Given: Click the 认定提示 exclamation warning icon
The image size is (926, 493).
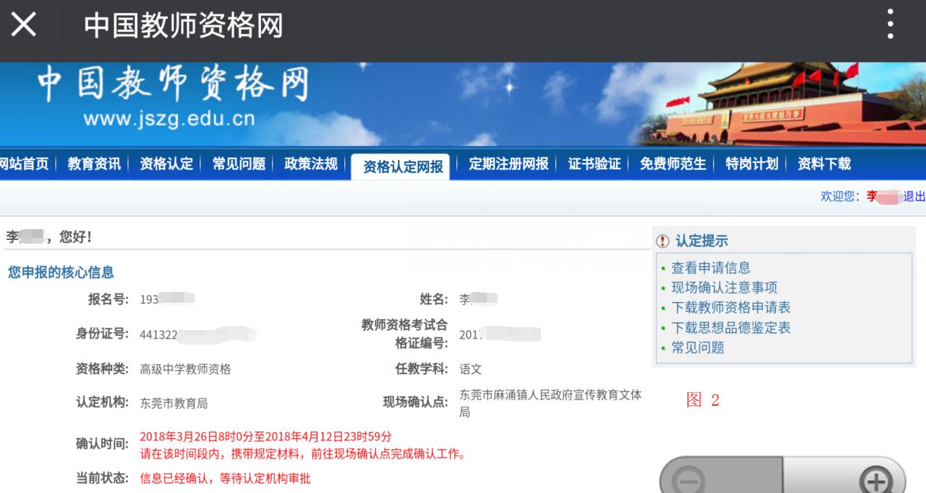Looking at the screenshot, I should (663, 241).
